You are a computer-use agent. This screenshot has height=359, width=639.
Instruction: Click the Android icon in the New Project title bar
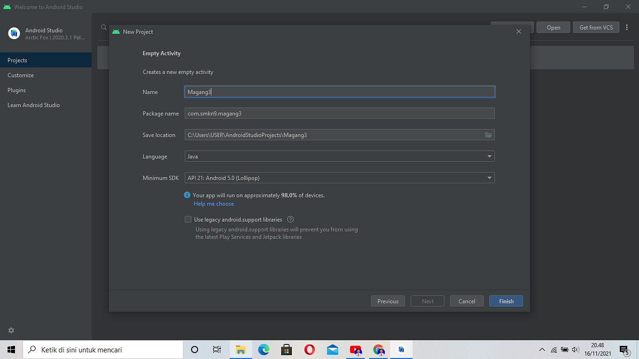[115, 31]
